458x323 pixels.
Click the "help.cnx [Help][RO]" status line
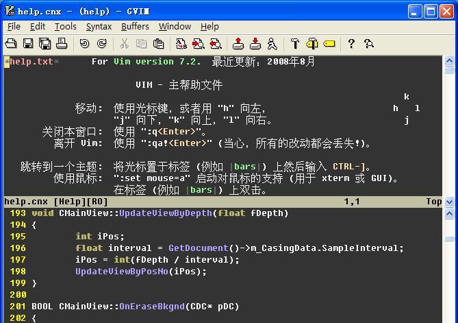55,202
